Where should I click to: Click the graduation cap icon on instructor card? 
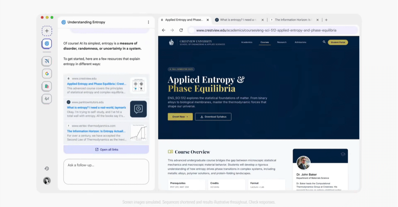(x=343, y=154)
